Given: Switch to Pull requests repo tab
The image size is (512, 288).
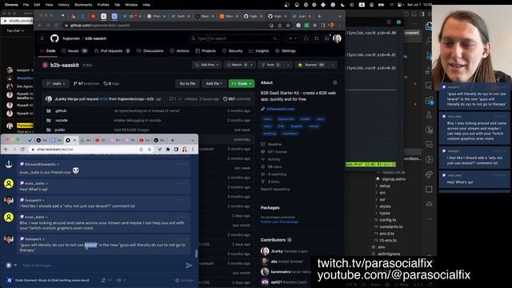Looking at the screenshot, I should [112, 51].
